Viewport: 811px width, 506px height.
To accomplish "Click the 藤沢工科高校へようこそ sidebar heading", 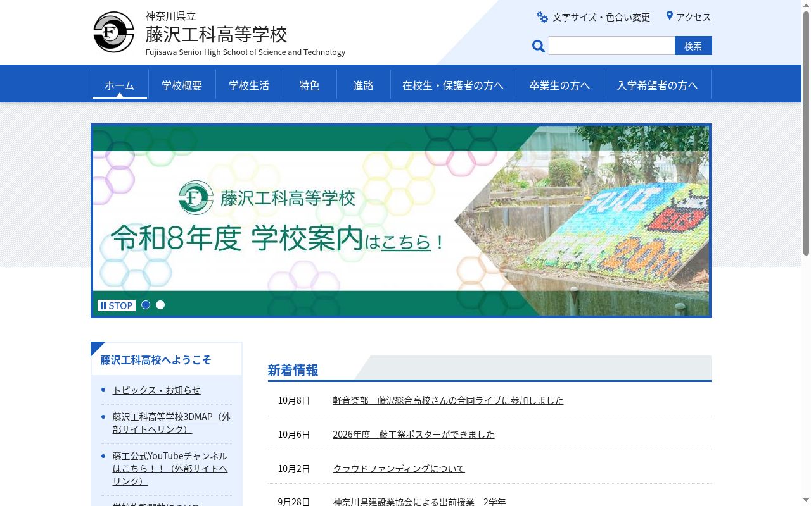I will pyautogui.click(x=156, y=360).
